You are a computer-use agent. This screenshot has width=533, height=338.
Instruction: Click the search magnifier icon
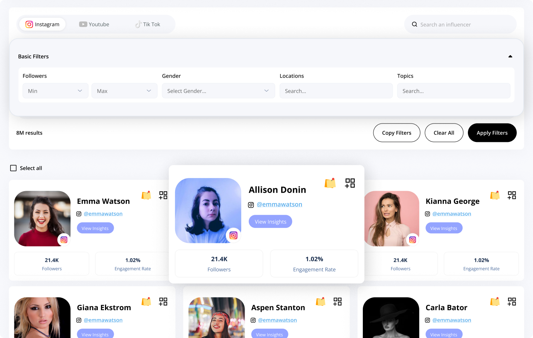click(414, 24)
